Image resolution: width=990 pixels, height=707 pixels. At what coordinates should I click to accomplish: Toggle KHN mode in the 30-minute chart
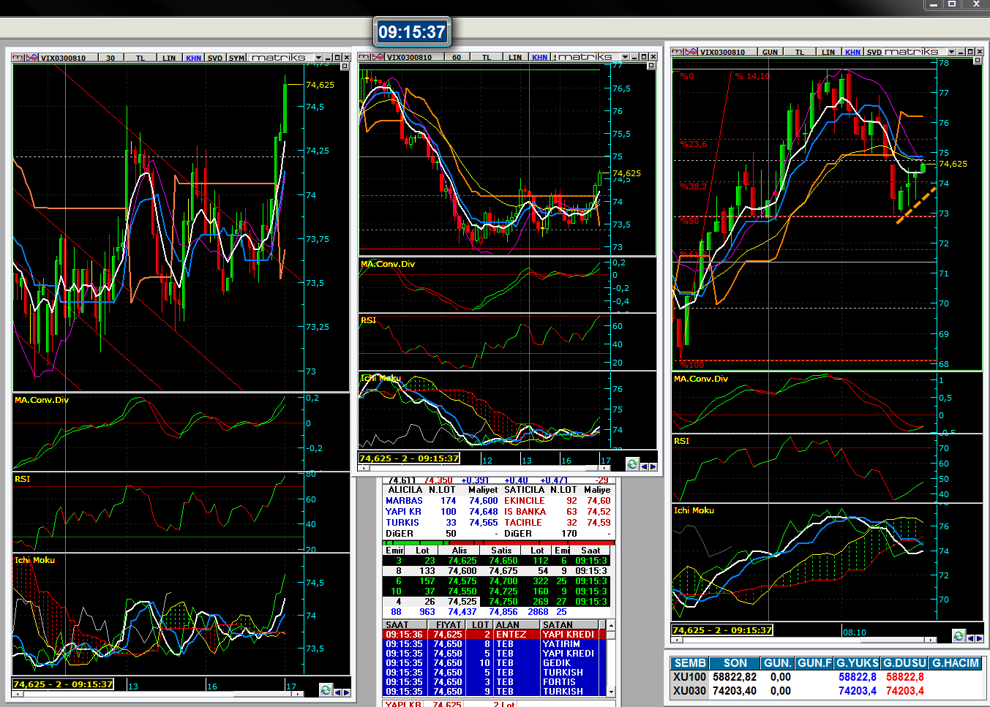[193, 58]
